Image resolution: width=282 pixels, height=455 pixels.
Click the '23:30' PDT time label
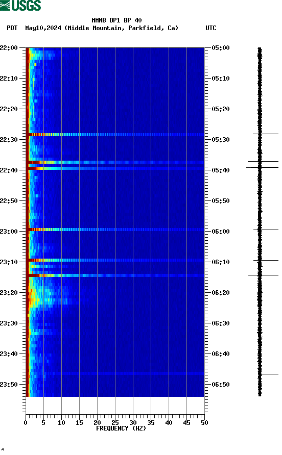coord(9,323)
